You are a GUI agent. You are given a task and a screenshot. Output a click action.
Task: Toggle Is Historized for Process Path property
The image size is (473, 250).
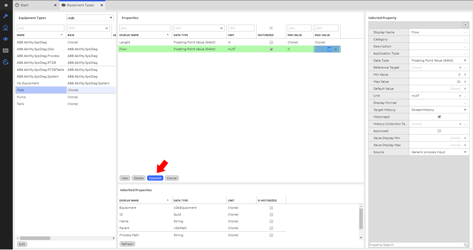pyautogui.click(x=271, y=235)
